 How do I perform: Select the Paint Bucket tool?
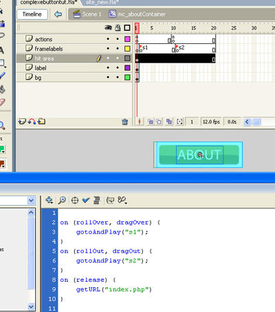point(2,89)
